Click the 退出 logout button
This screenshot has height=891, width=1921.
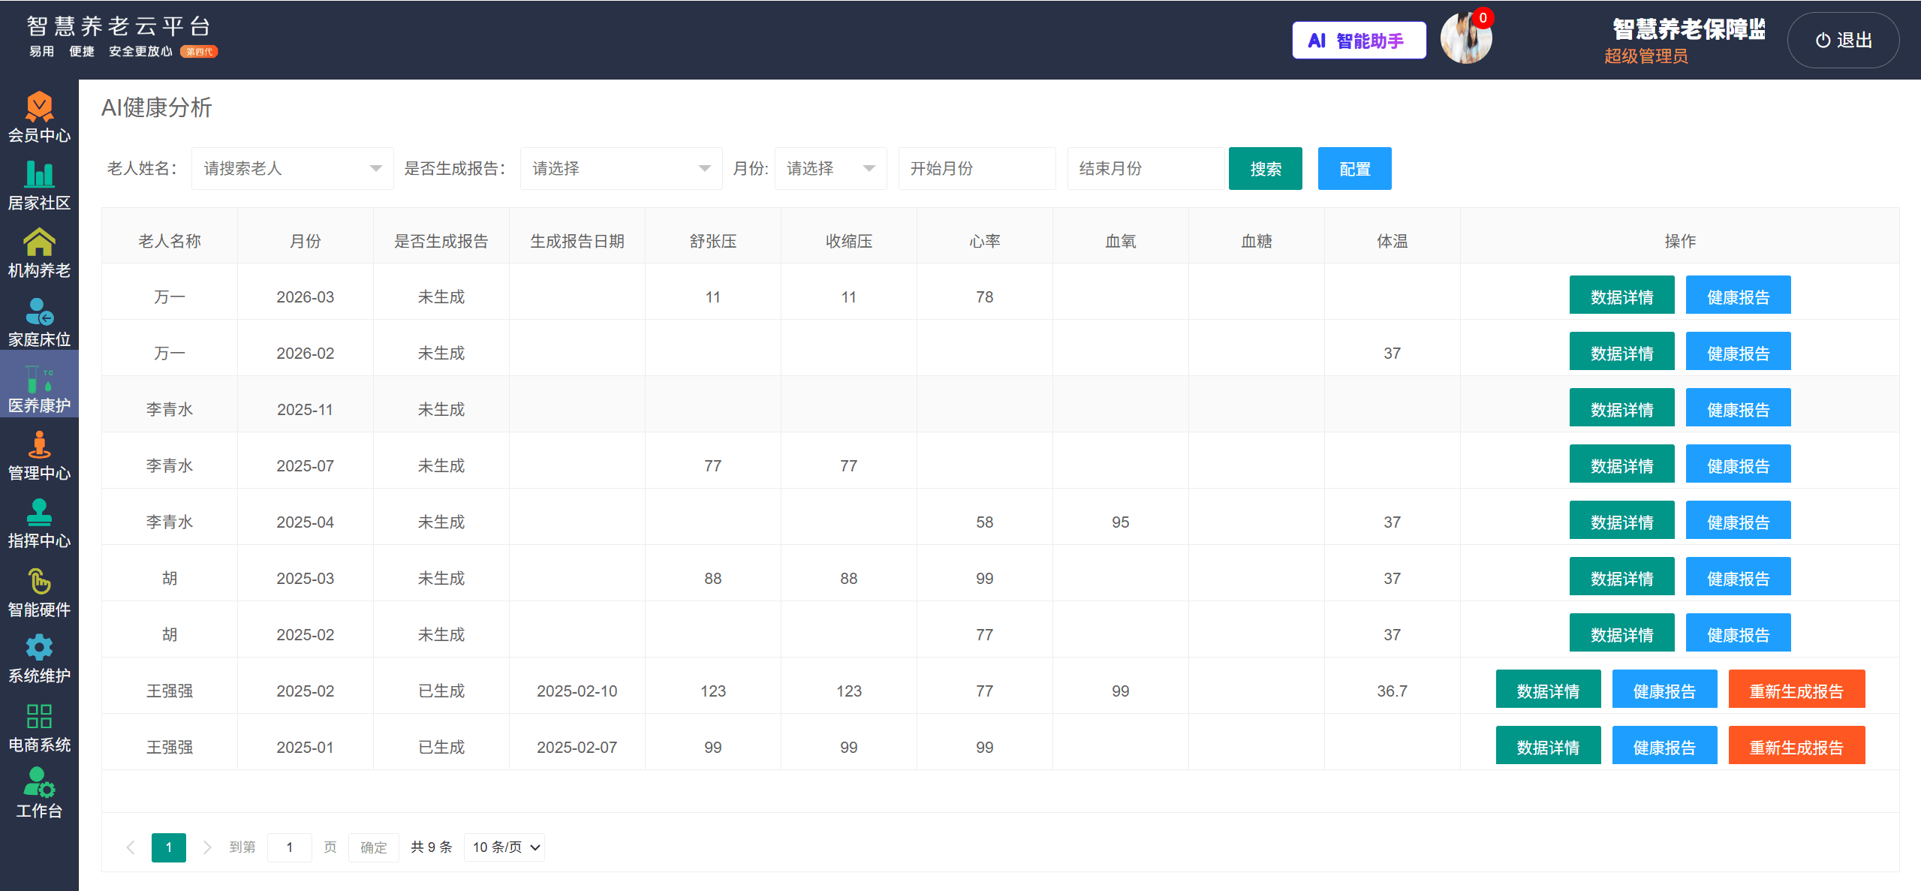(1843, 41)
